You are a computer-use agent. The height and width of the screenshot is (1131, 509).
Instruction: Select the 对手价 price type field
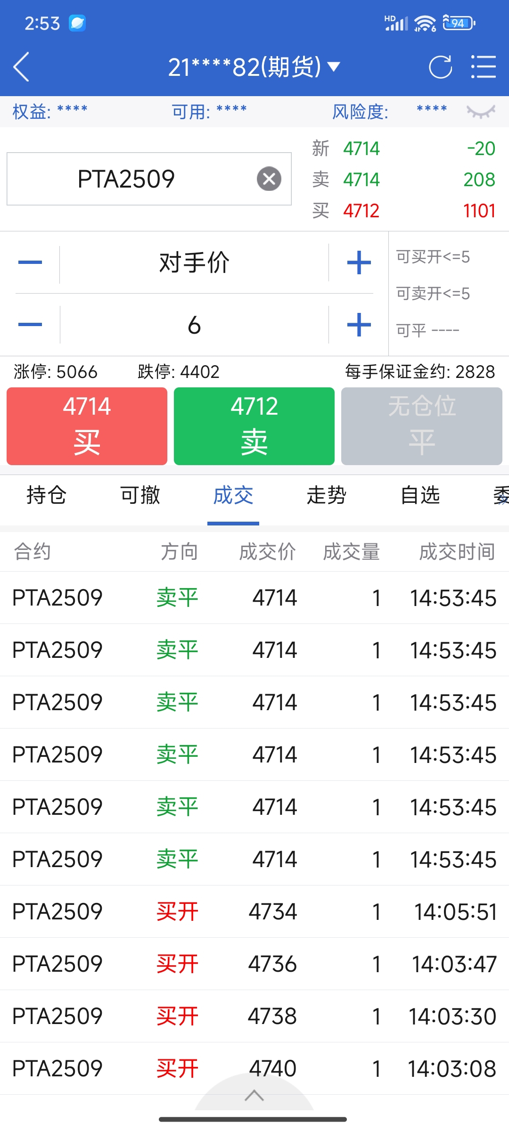coord(194,262)
